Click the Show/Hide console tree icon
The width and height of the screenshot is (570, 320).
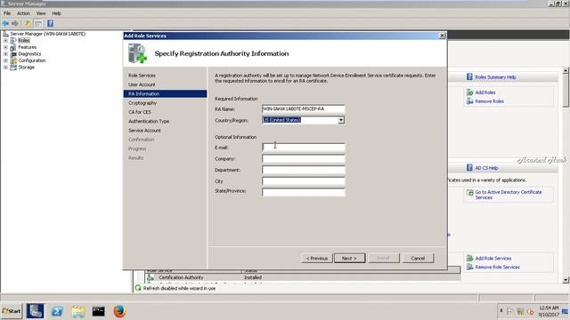(x=38, y=24)
